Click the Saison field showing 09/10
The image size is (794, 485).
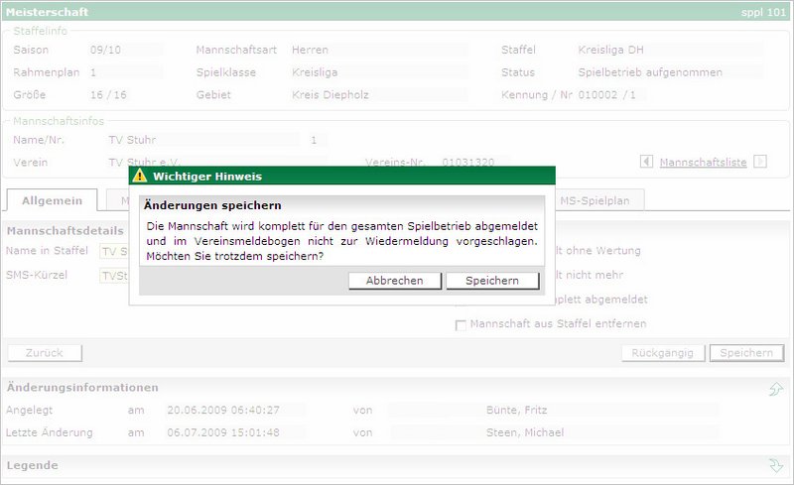pyautogui.click(x=124, y=49)
